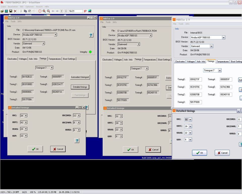Cut selection using scissors icon
This screenshot has width=242, height=194.
click(21, 11)
